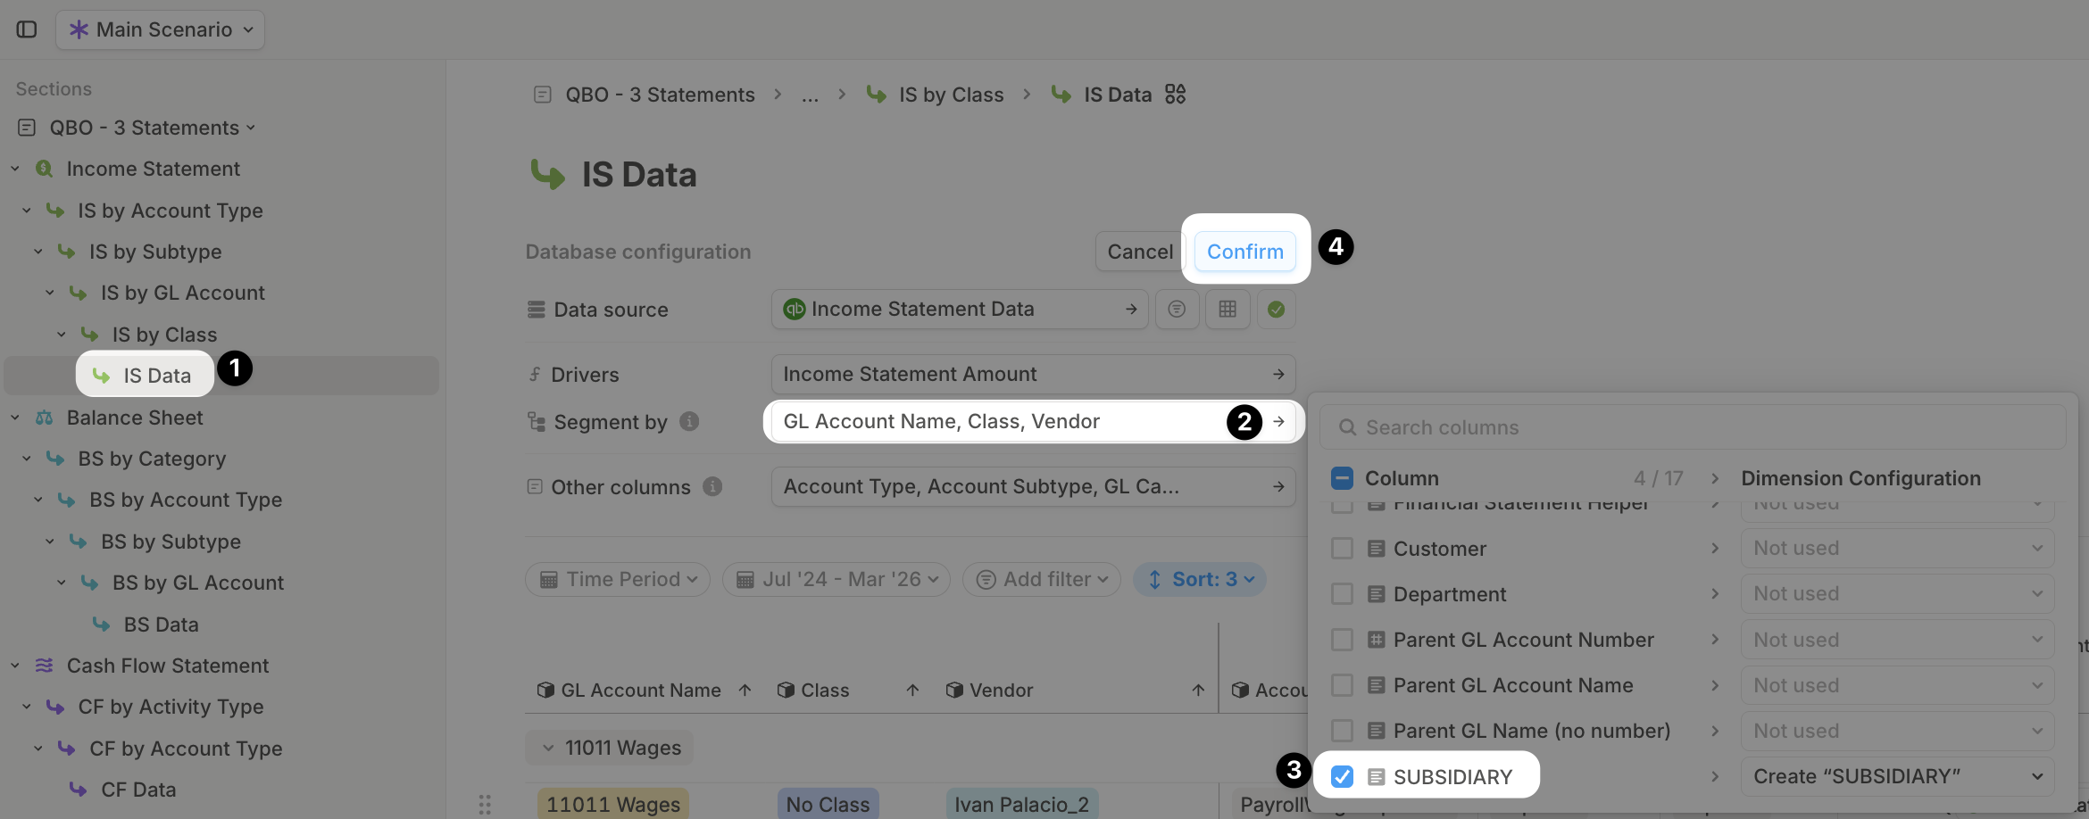Cancel the database configuration changes
2089x819 pixels.
coord(1140,252)
